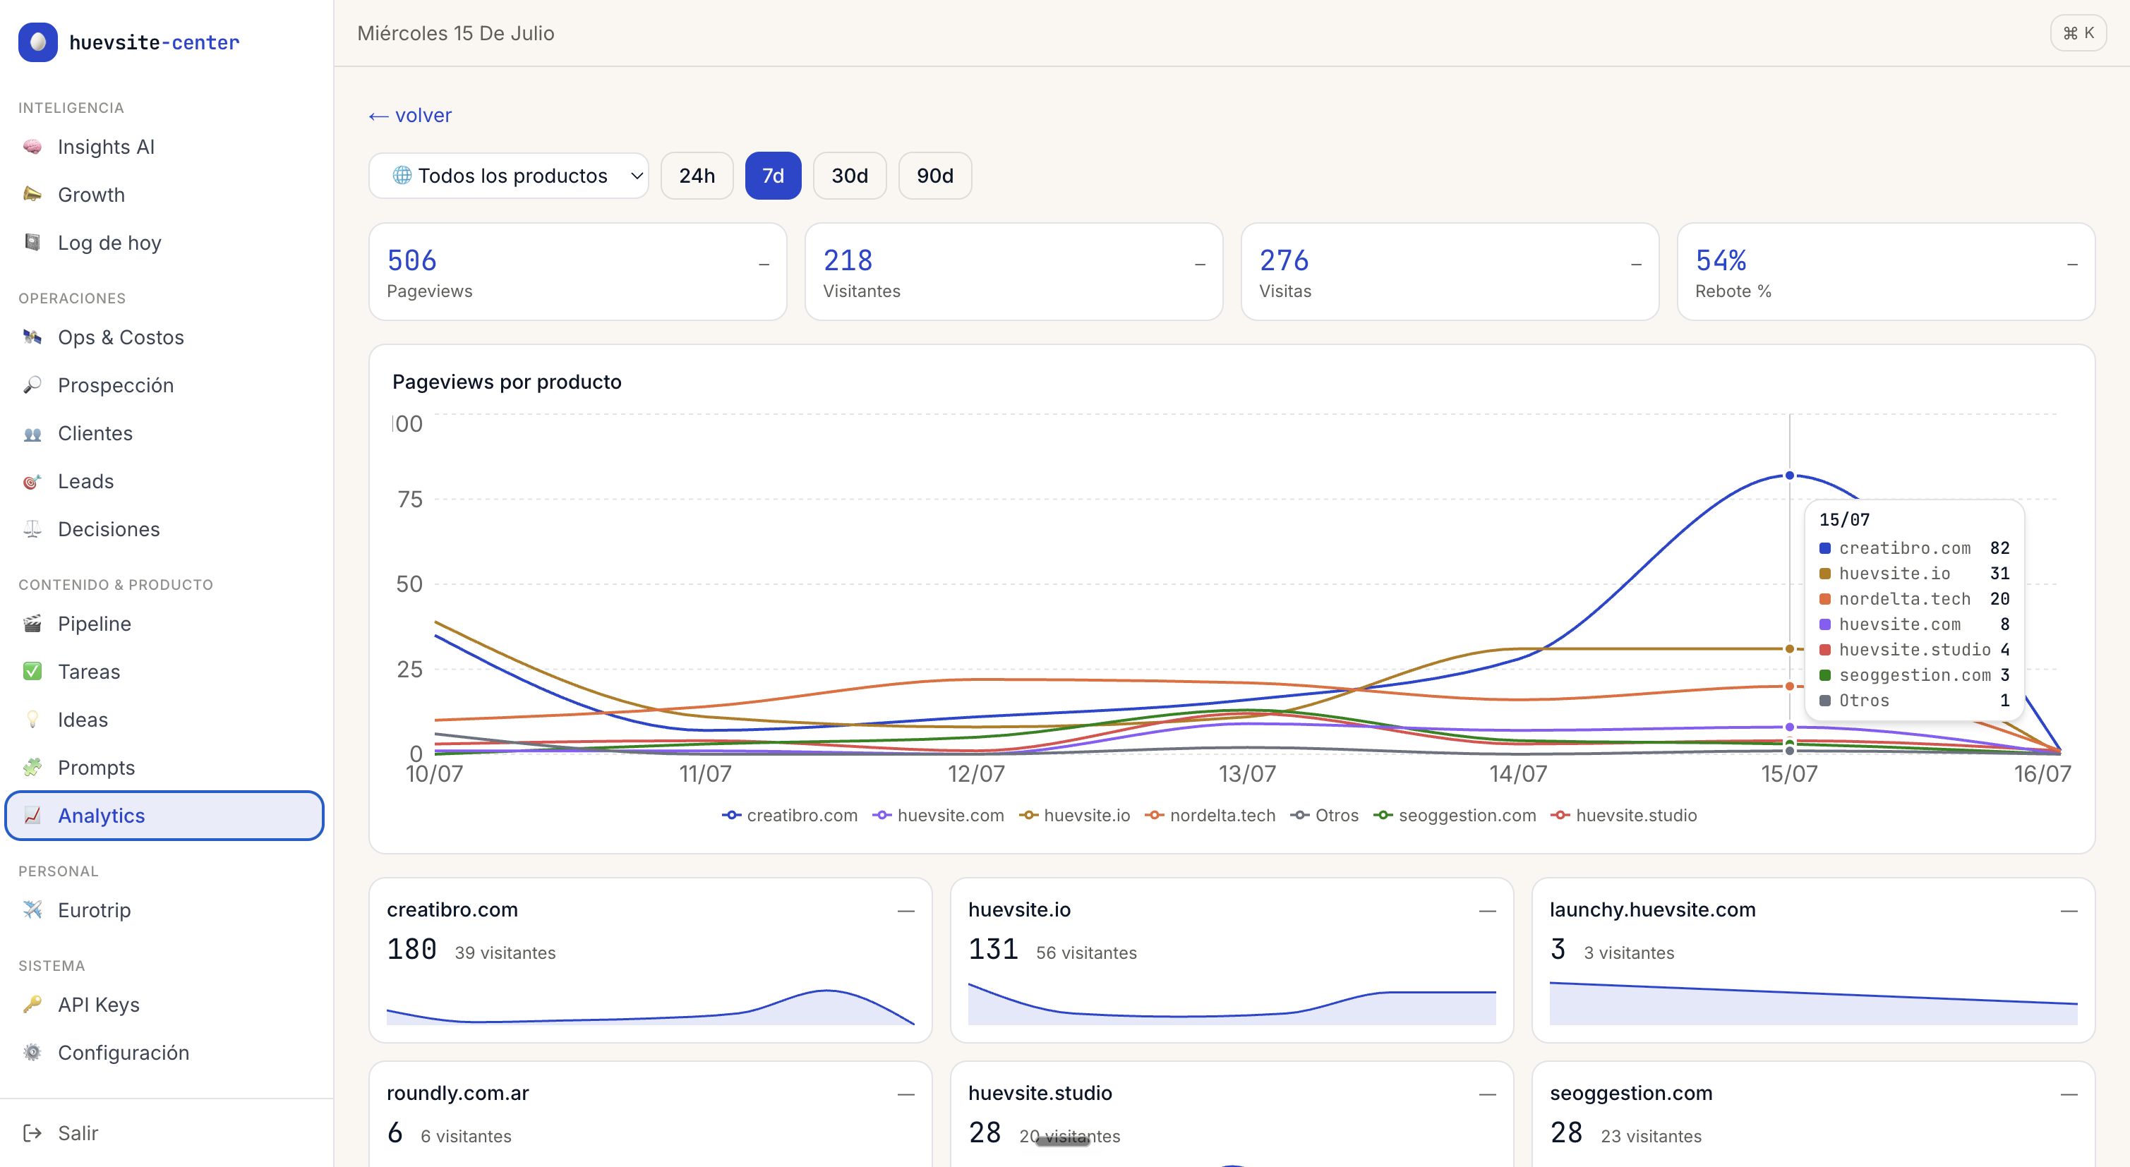Viewport: 2130px width, 1167px height.
Task: Click the creatibro.com sparkline card
Action: [x=651, y=960]
